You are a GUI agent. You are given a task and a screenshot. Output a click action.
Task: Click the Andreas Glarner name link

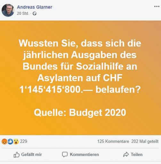pos(35,7)
